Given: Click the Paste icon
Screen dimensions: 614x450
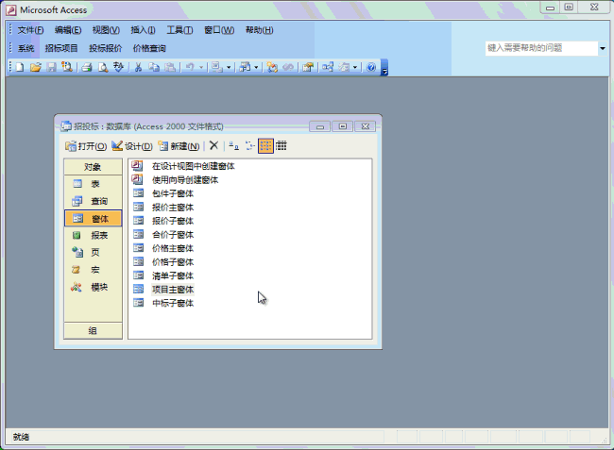Looking at the screenshot, I should coord(169,67).
